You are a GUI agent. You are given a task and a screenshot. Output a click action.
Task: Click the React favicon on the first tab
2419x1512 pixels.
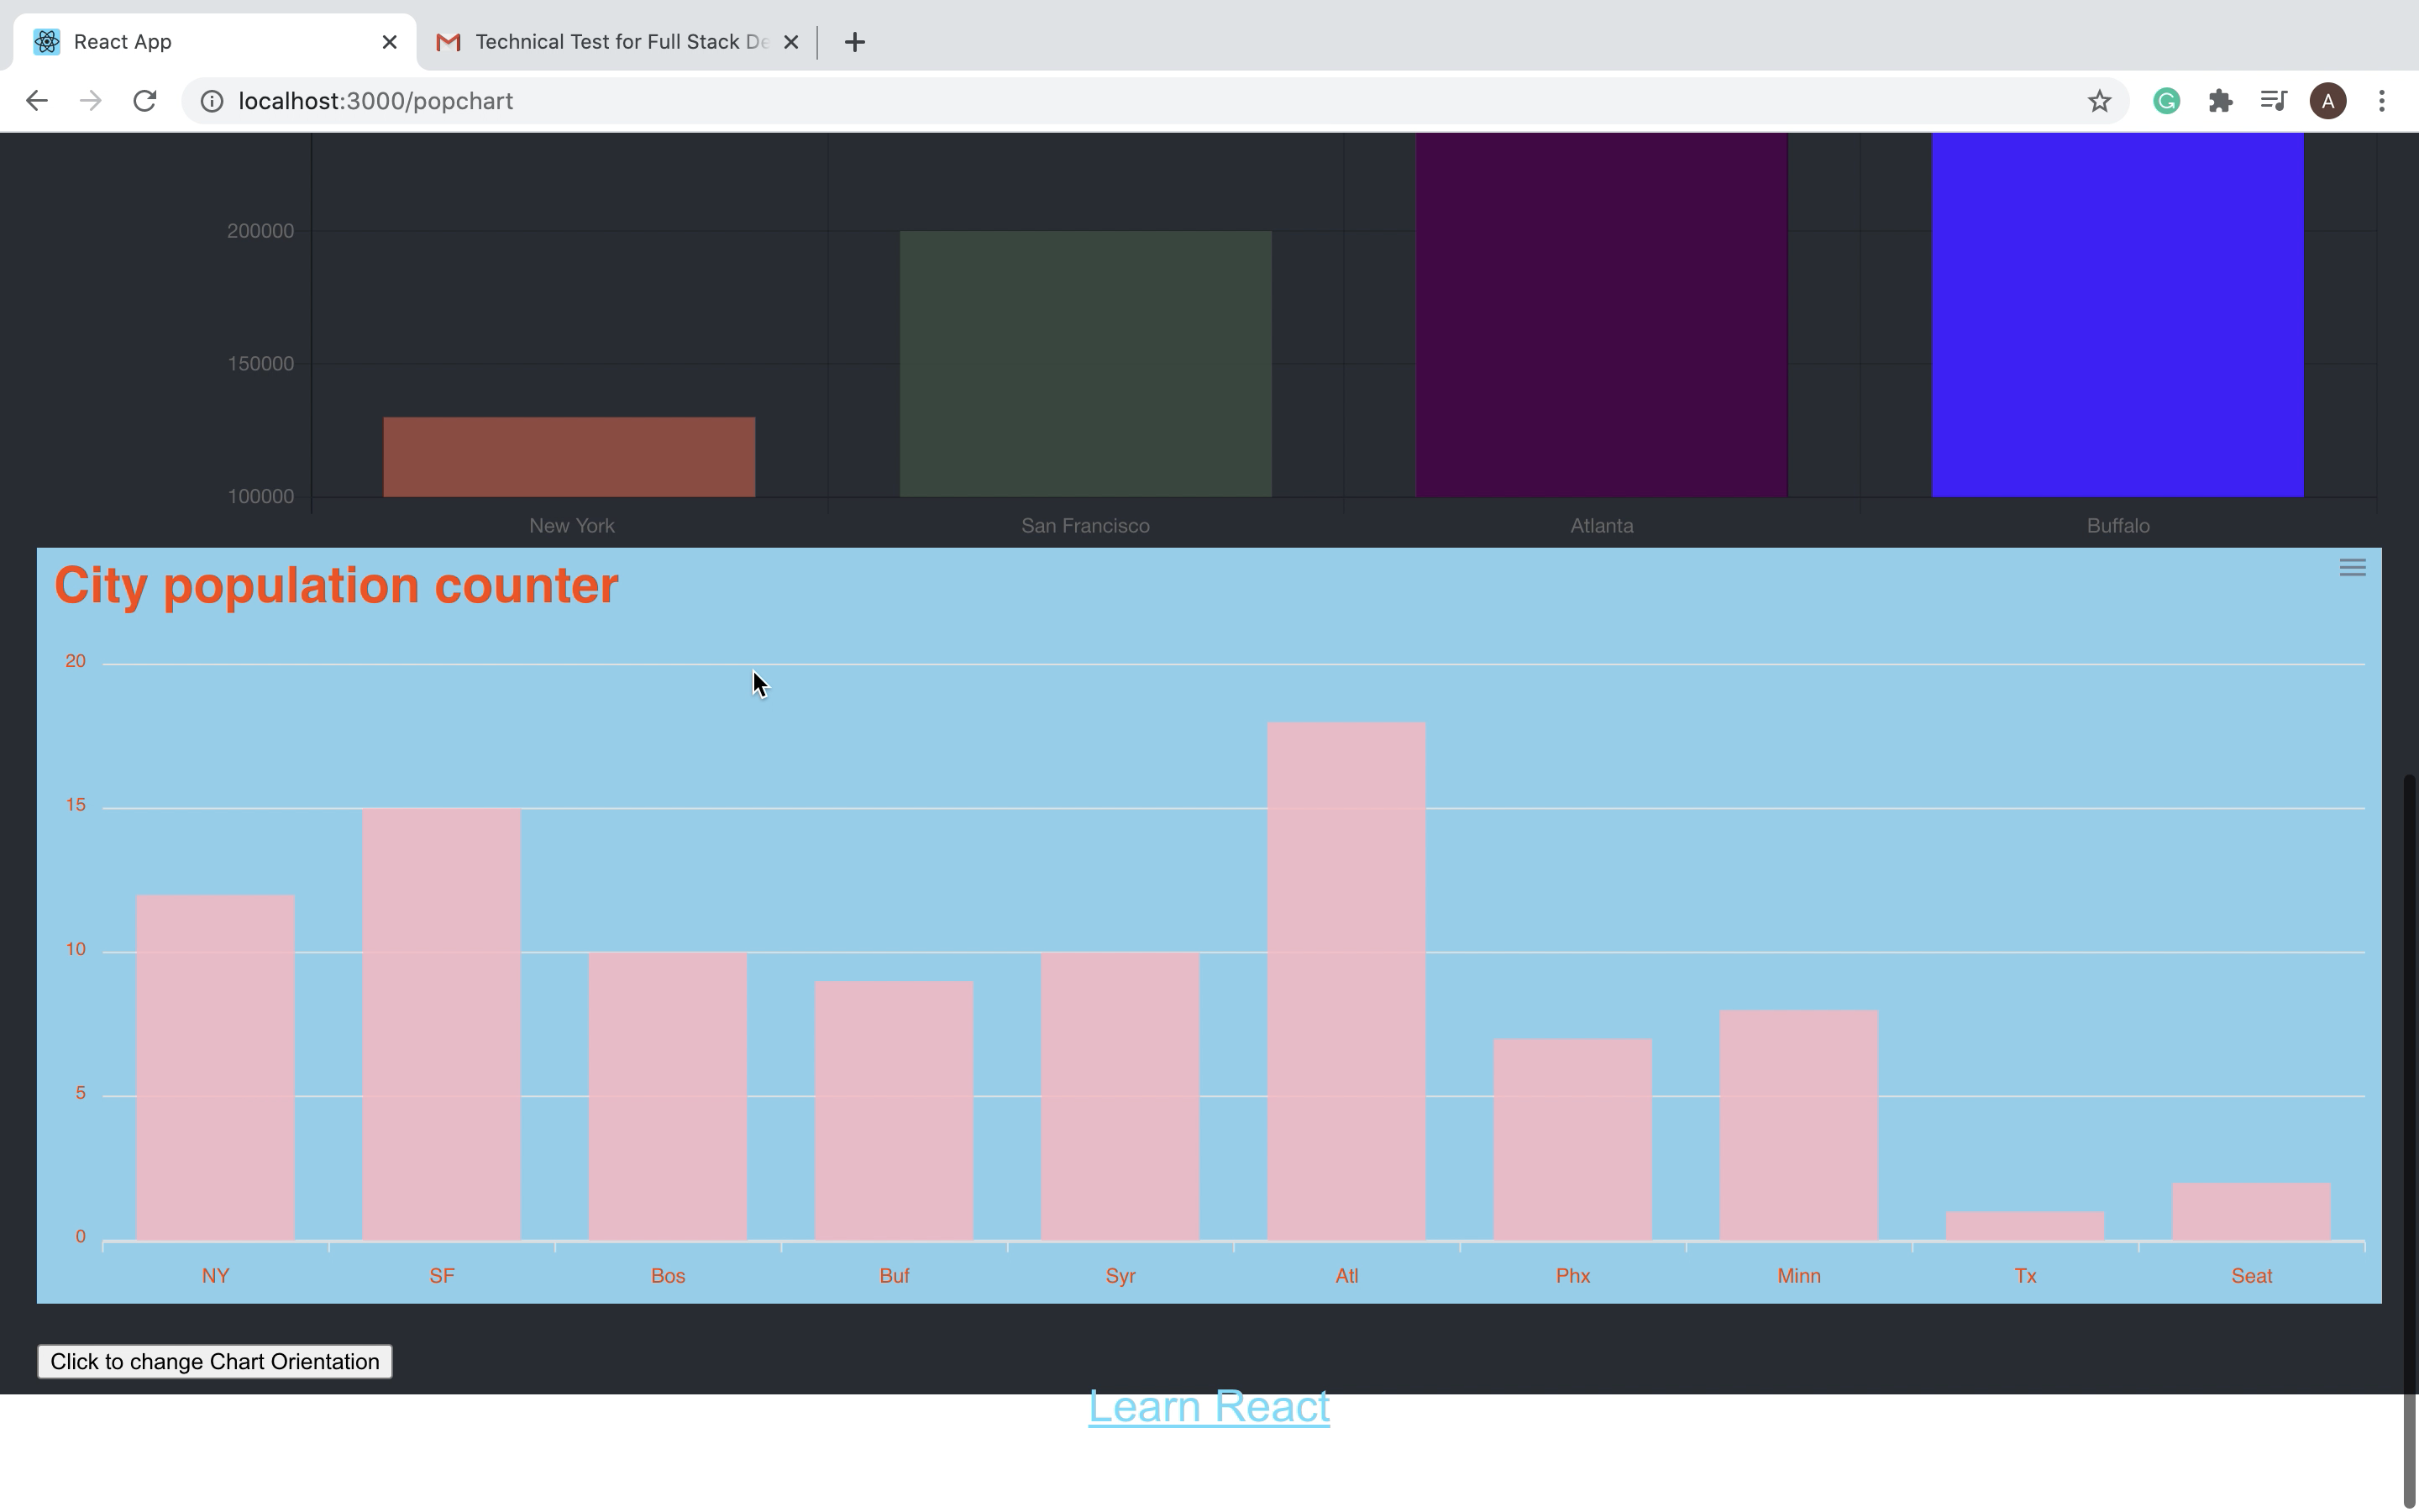(x=45, y=41)
